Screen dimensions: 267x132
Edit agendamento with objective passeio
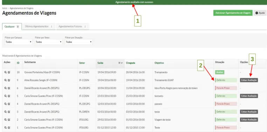(9, 104)
